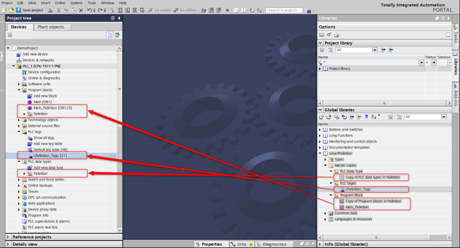Click the Undo arrow icon

click(x=90, y=10)
